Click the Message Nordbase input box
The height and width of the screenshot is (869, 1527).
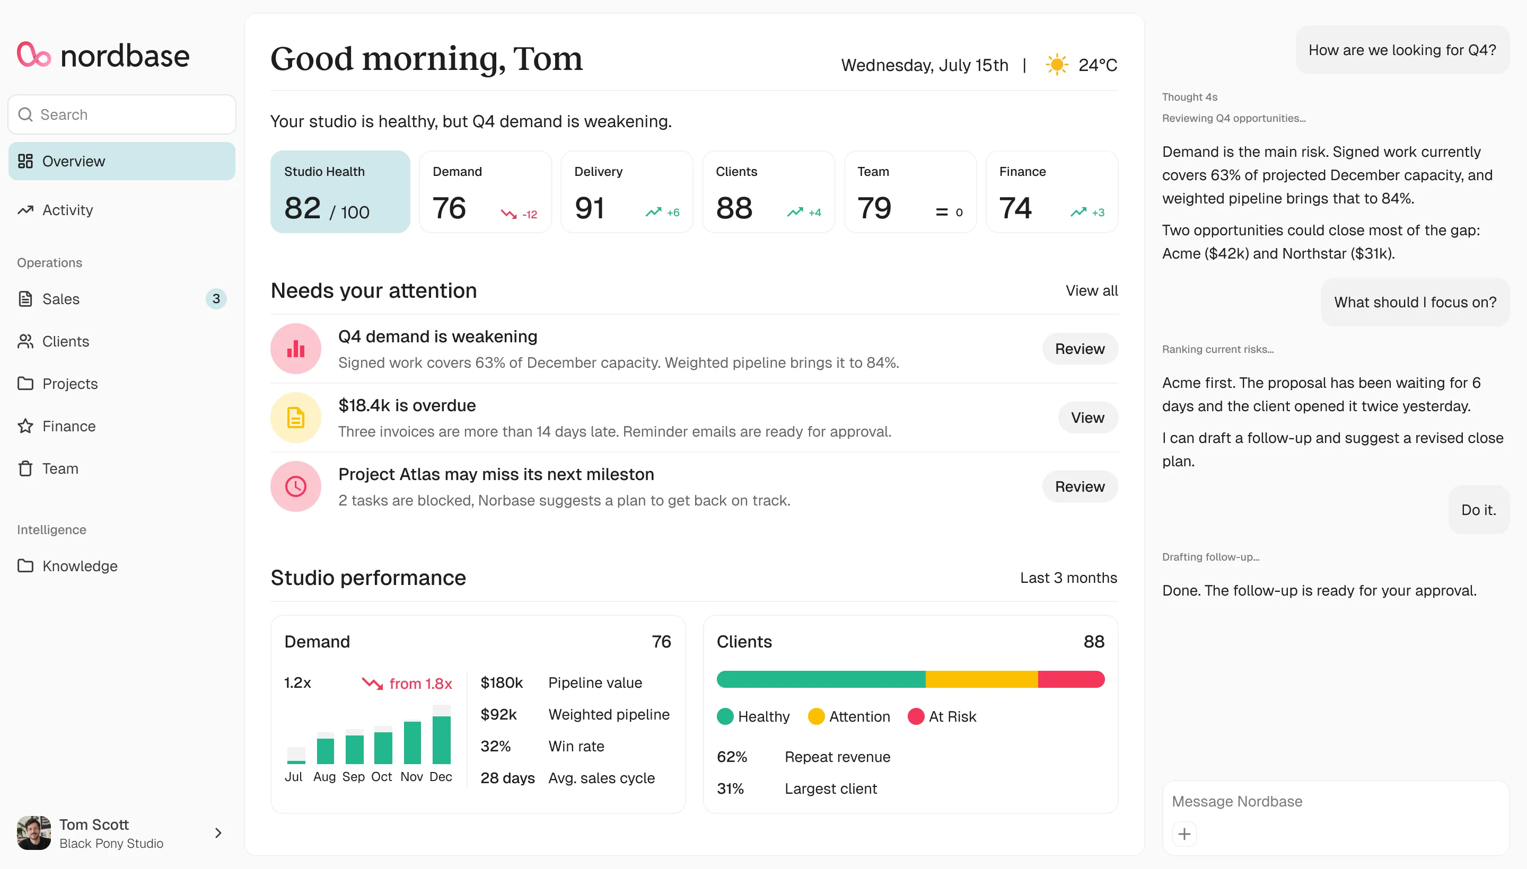(x=1335, y=818)
